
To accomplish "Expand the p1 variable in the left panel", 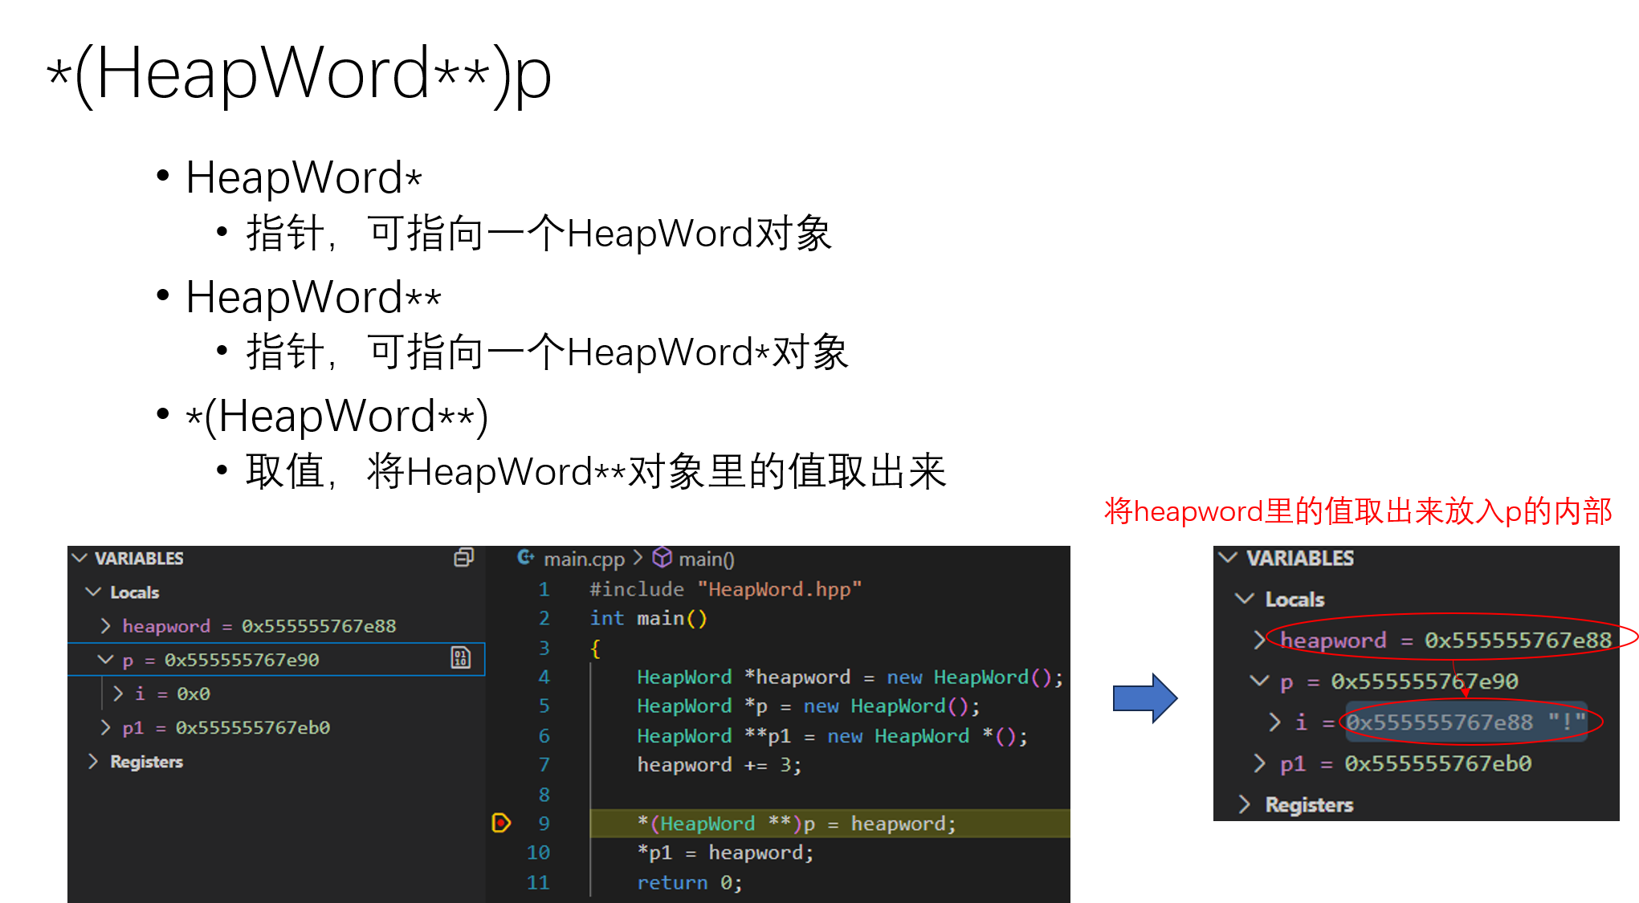I will tap(105, 727).
